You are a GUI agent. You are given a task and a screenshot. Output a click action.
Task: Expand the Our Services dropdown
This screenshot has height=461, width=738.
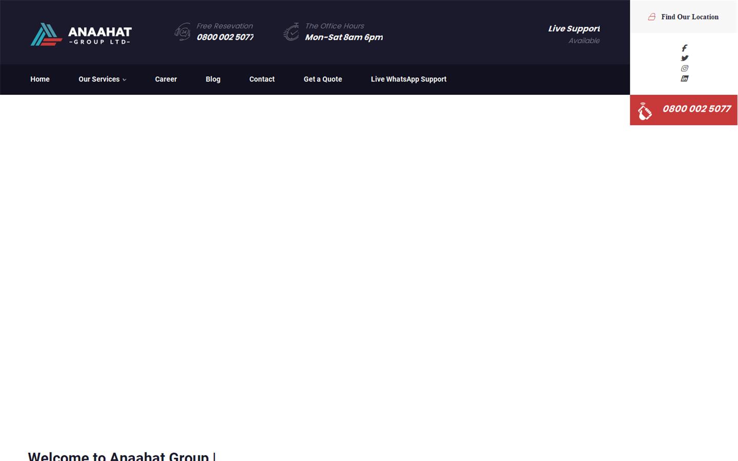click(99, 79)
